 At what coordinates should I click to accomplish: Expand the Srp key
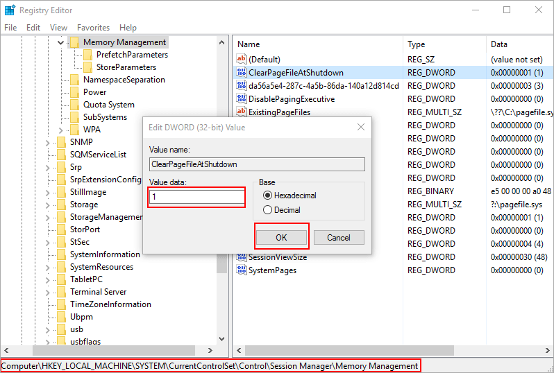click(48, 168)
